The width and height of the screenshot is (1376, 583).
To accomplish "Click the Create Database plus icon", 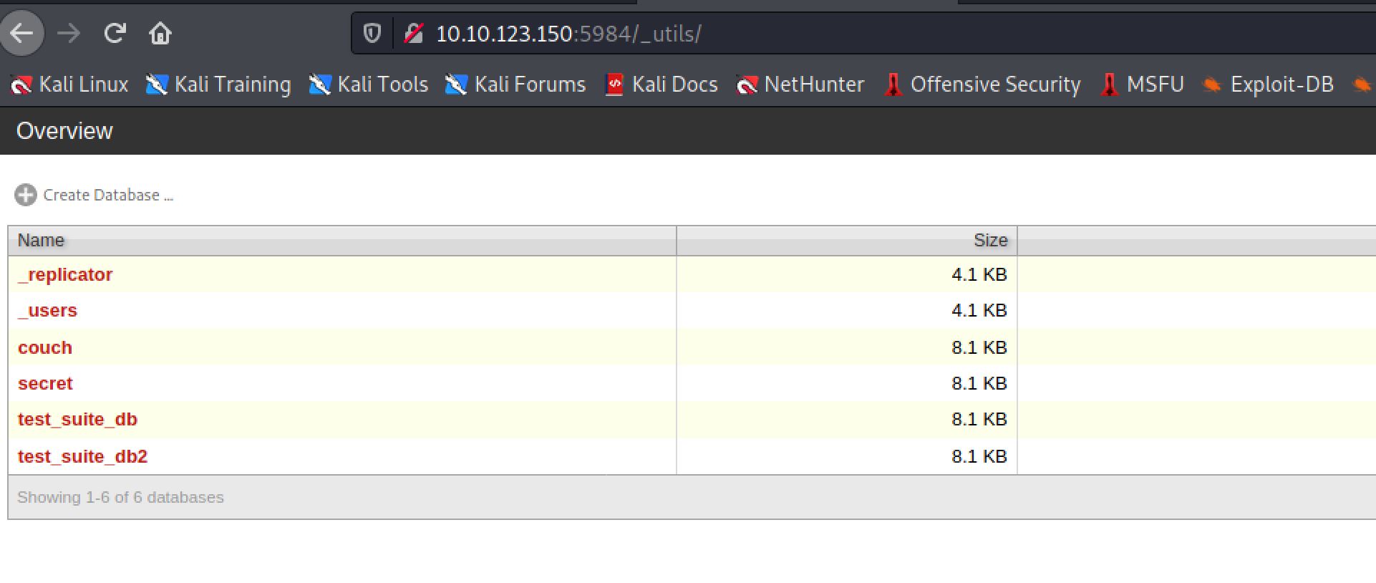I will (x=26, y=195).
